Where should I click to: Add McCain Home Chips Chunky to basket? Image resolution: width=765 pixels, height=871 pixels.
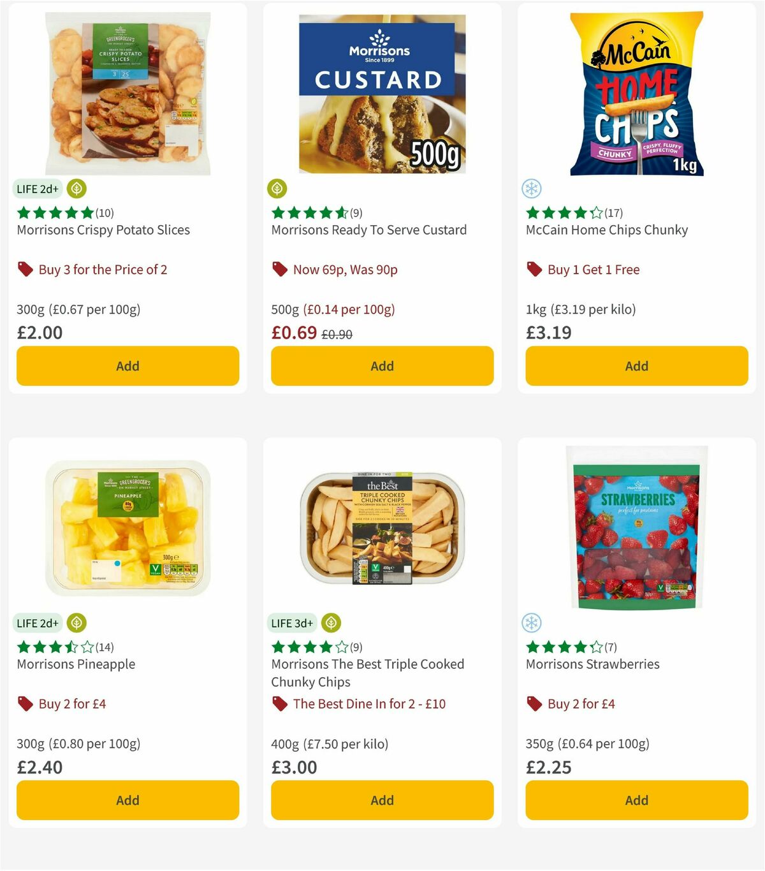[x=636, y=366]
